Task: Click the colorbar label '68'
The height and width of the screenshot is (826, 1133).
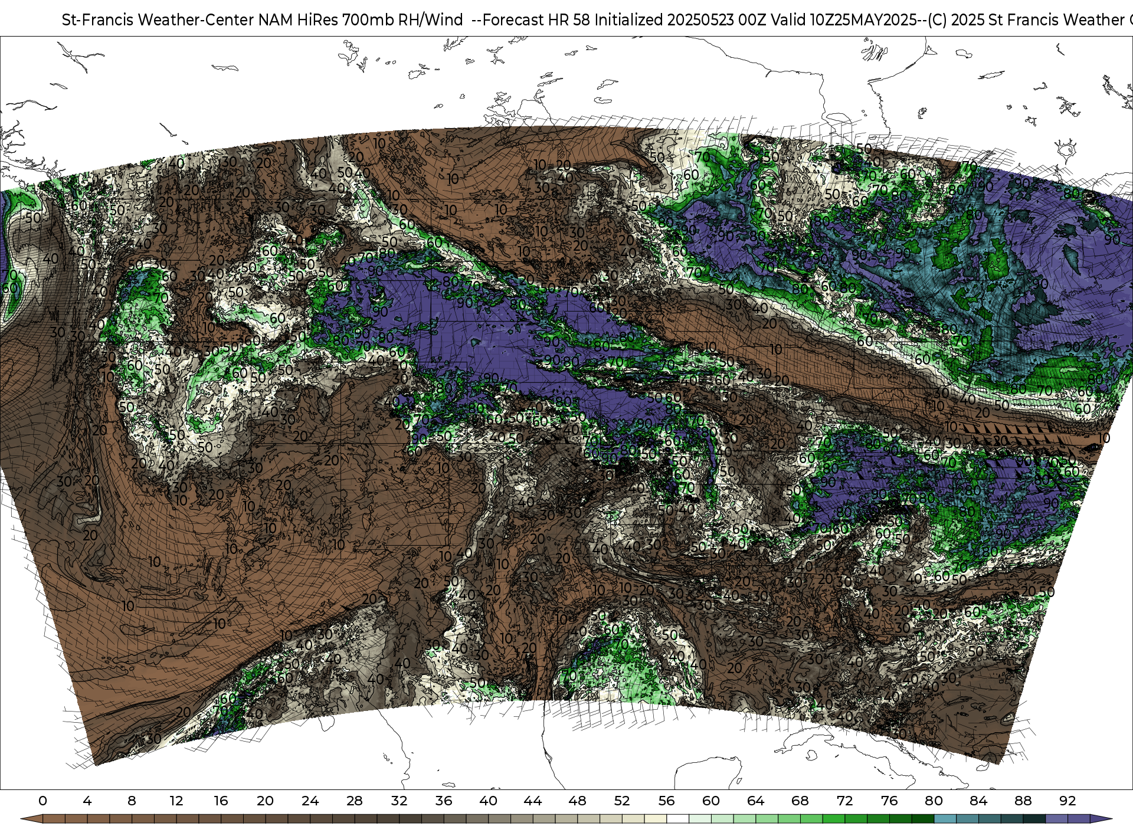Action: 800,801
